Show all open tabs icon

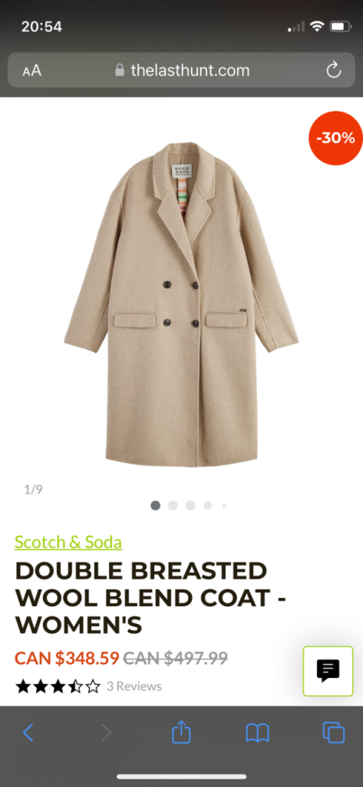tap(333, 732)
